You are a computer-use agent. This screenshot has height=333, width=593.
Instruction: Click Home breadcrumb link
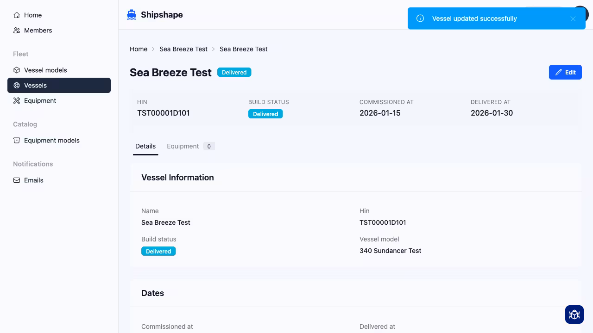click(139, 49)
